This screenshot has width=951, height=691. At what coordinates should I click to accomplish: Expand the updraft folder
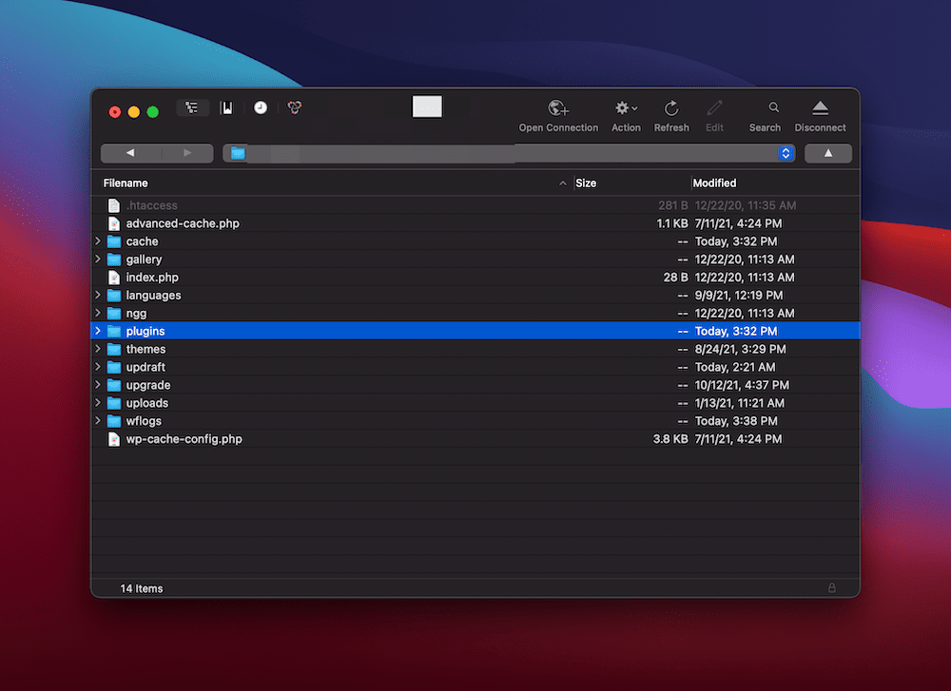[98, 367]
